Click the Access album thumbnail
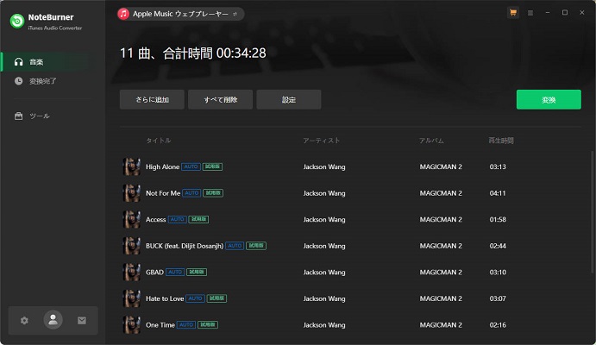 point(131,220)
